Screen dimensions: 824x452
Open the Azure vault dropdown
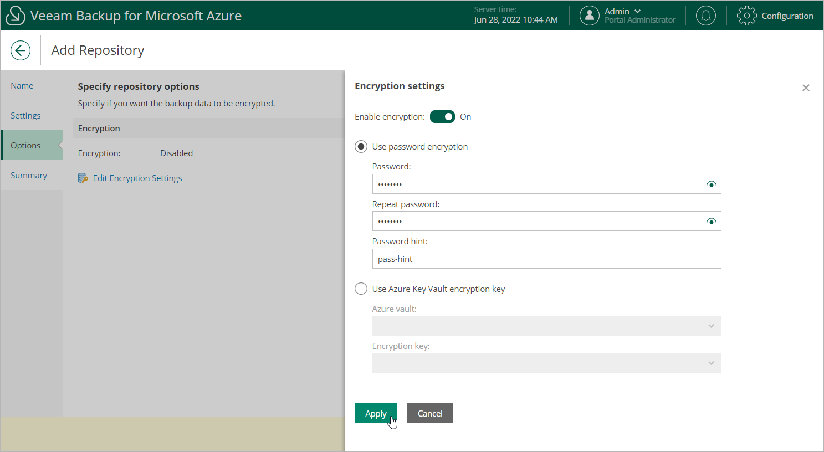coord(546,326)
